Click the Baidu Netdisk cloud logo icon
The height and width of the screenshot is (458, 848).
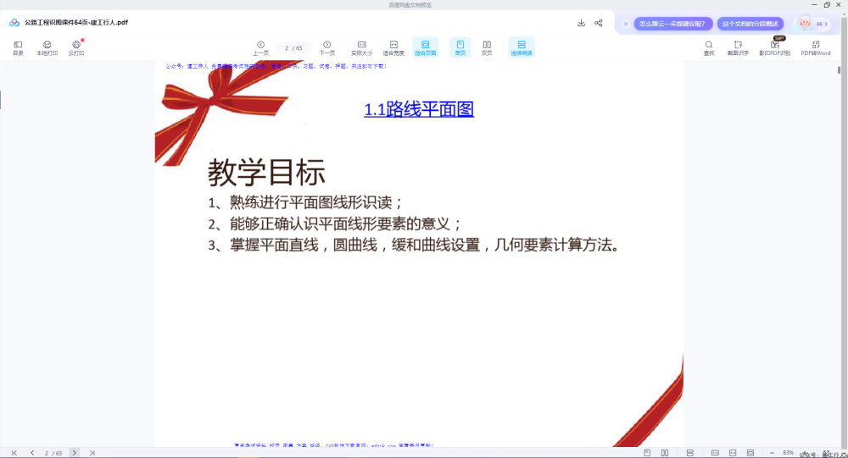(14, 23)
